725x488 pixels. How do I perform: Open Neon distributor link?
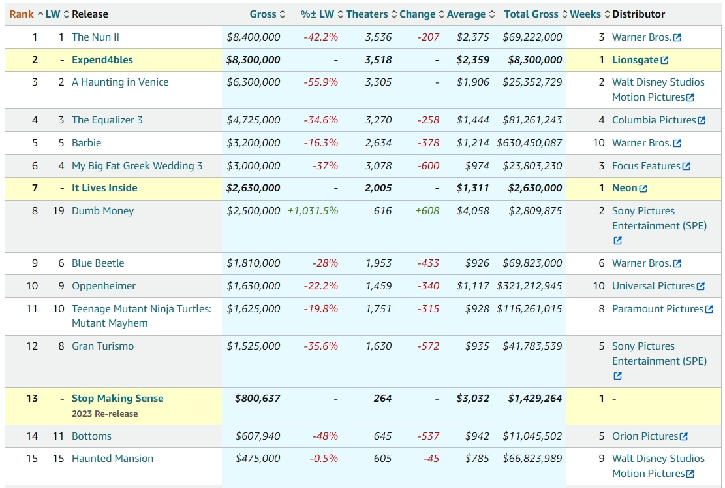(x=625, y=188)
